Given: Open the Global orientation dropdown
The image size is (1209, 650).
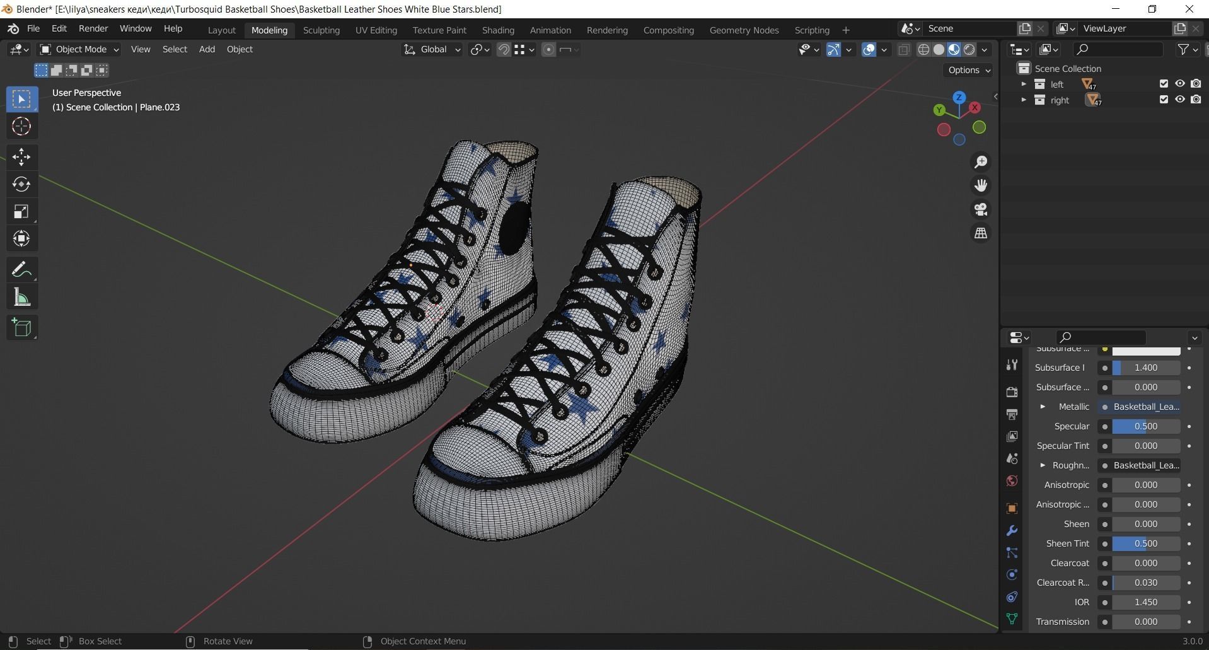Looking at the screenshot, I should point(432,49).
